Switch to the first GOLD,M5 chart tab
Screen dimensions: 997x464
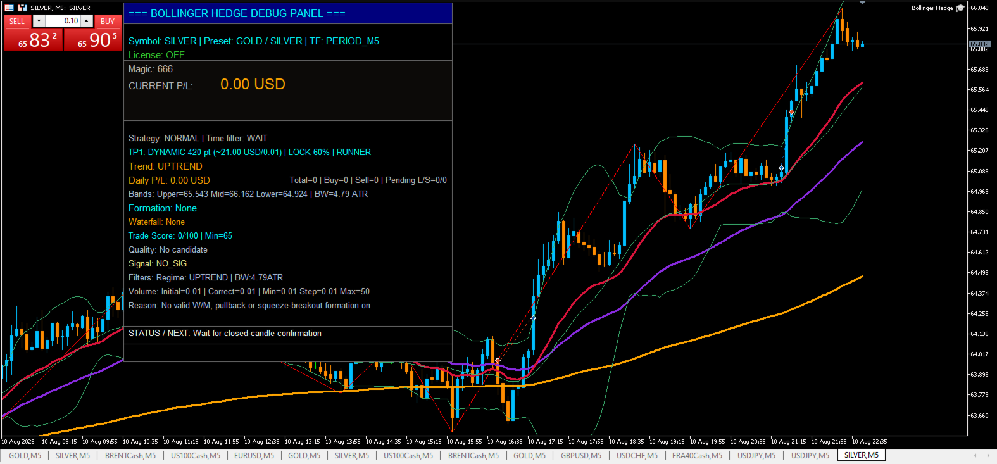pyautogui.click(x=25, y=455)
